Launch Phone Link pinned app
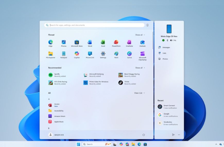 click(x=90, y=55)
